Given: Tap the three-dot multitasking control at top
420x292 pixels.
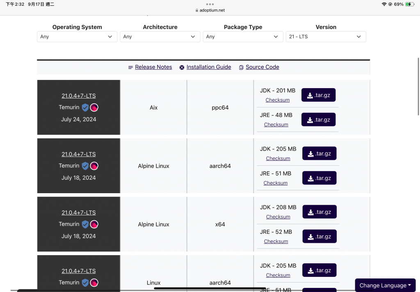Looking at the screenshot, I should pos(210,4).
